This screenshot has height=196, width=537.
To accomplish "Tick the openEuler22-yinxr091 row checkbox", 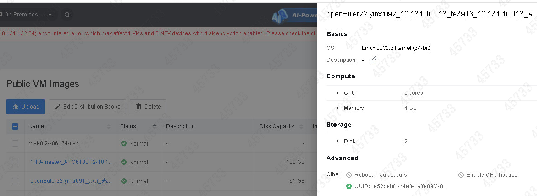I will point(15,180).
